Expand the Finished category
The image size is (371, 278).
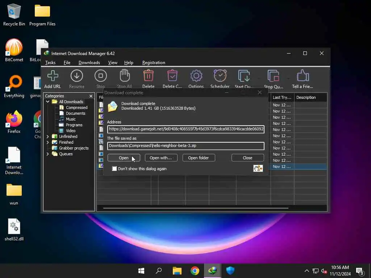point(47,142)
